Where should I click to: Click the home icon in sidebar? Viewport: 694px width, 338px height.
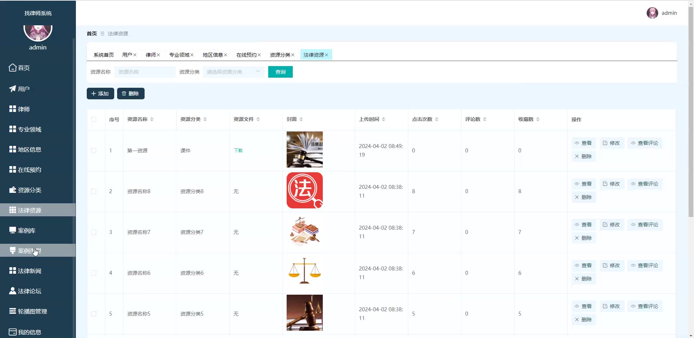pos(13,68)
